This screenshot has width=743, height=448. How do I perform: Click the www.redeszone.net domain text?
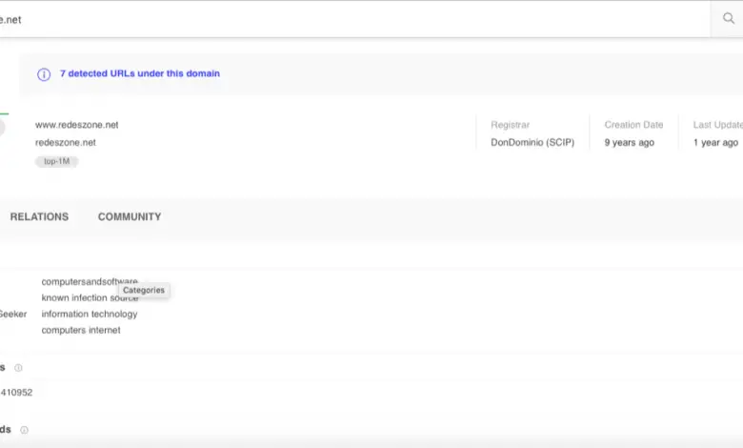(x=77, y=125)
